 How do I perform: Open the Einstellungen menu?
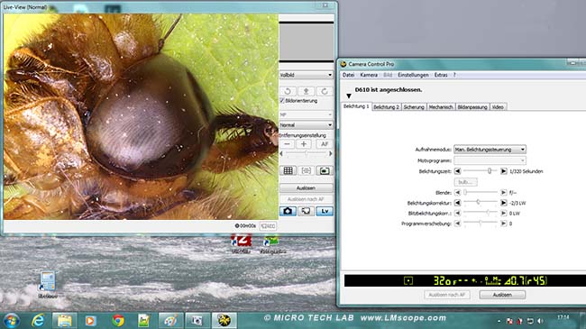click(413, 75)
